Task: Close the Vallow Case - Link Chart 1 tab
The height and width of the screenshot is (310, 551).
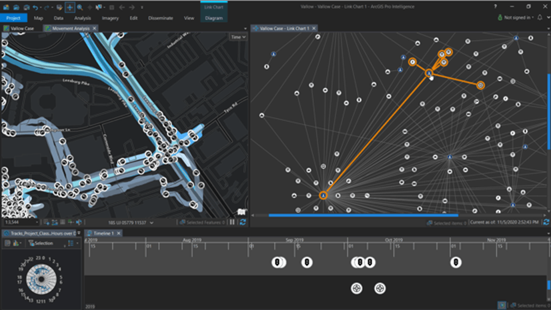Action: (314, 29)
